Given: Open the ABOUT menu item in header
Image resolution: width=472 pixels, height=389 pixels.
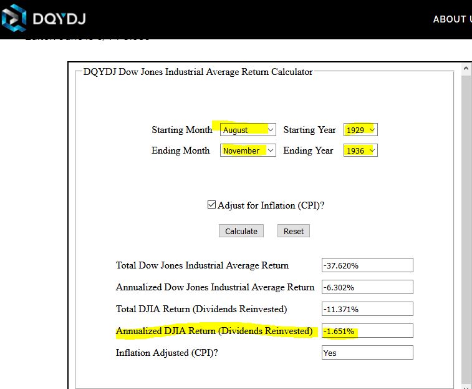Looking at the screenshot, I should pos(452,19).
